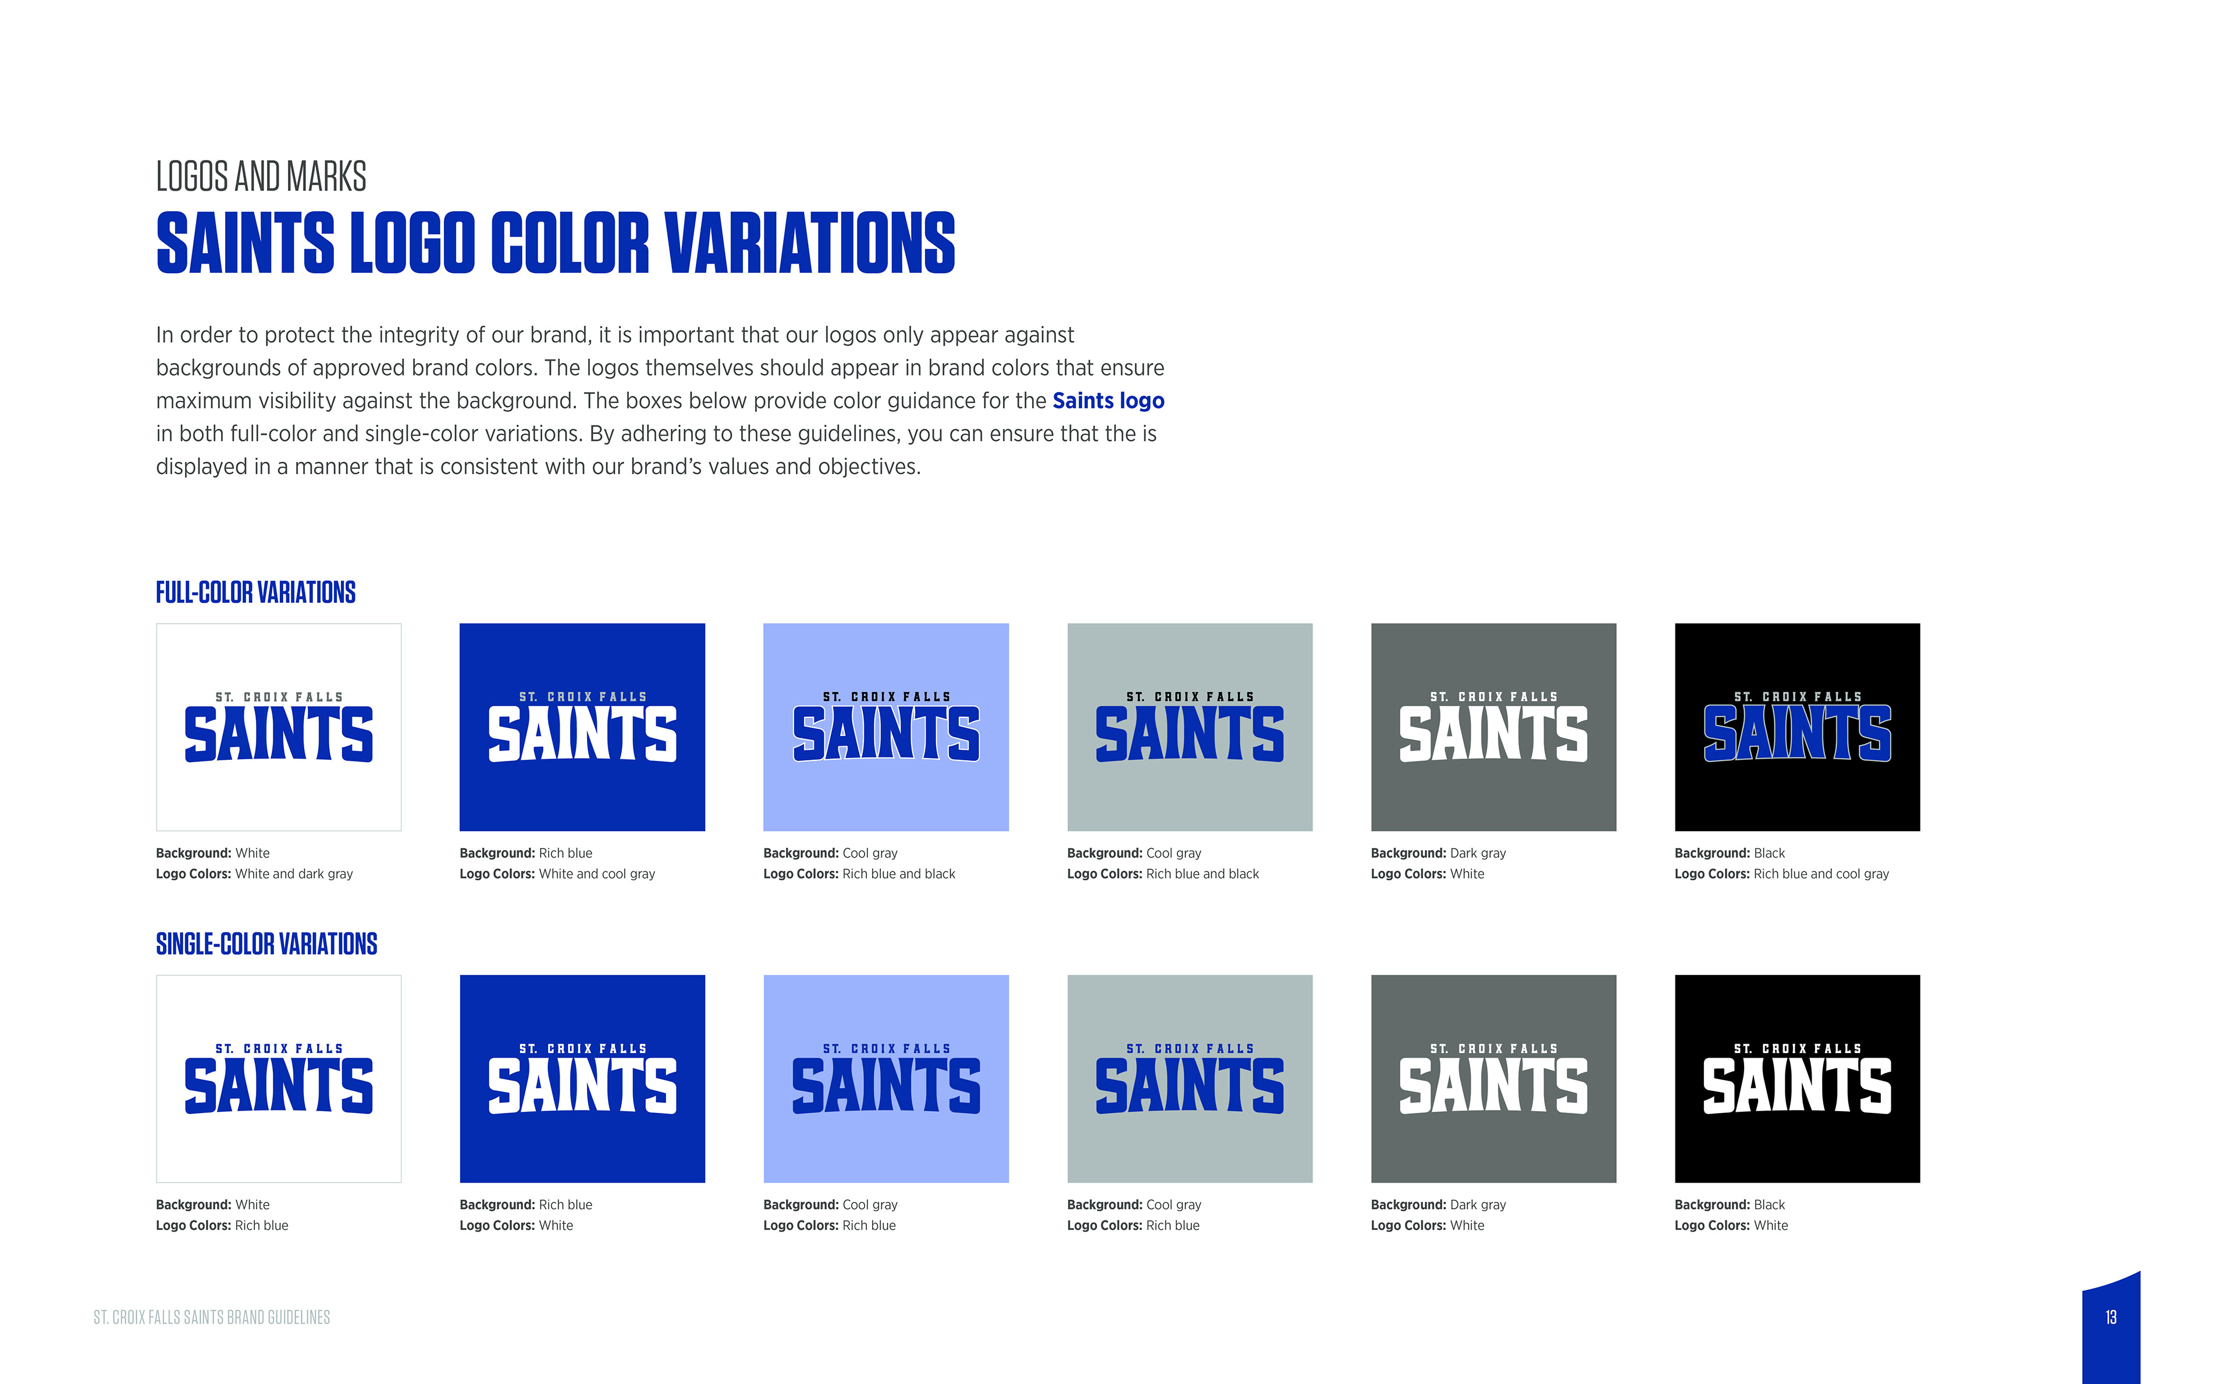Viewport: 2234px width, 1384px height.
Task: Click the single-color rich blue background logo
Action: 582,1079
